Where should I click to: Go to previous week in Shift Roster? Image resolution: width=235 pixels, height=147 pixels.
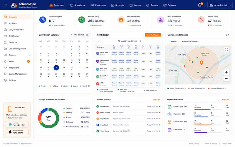click(x=99, y=41)
